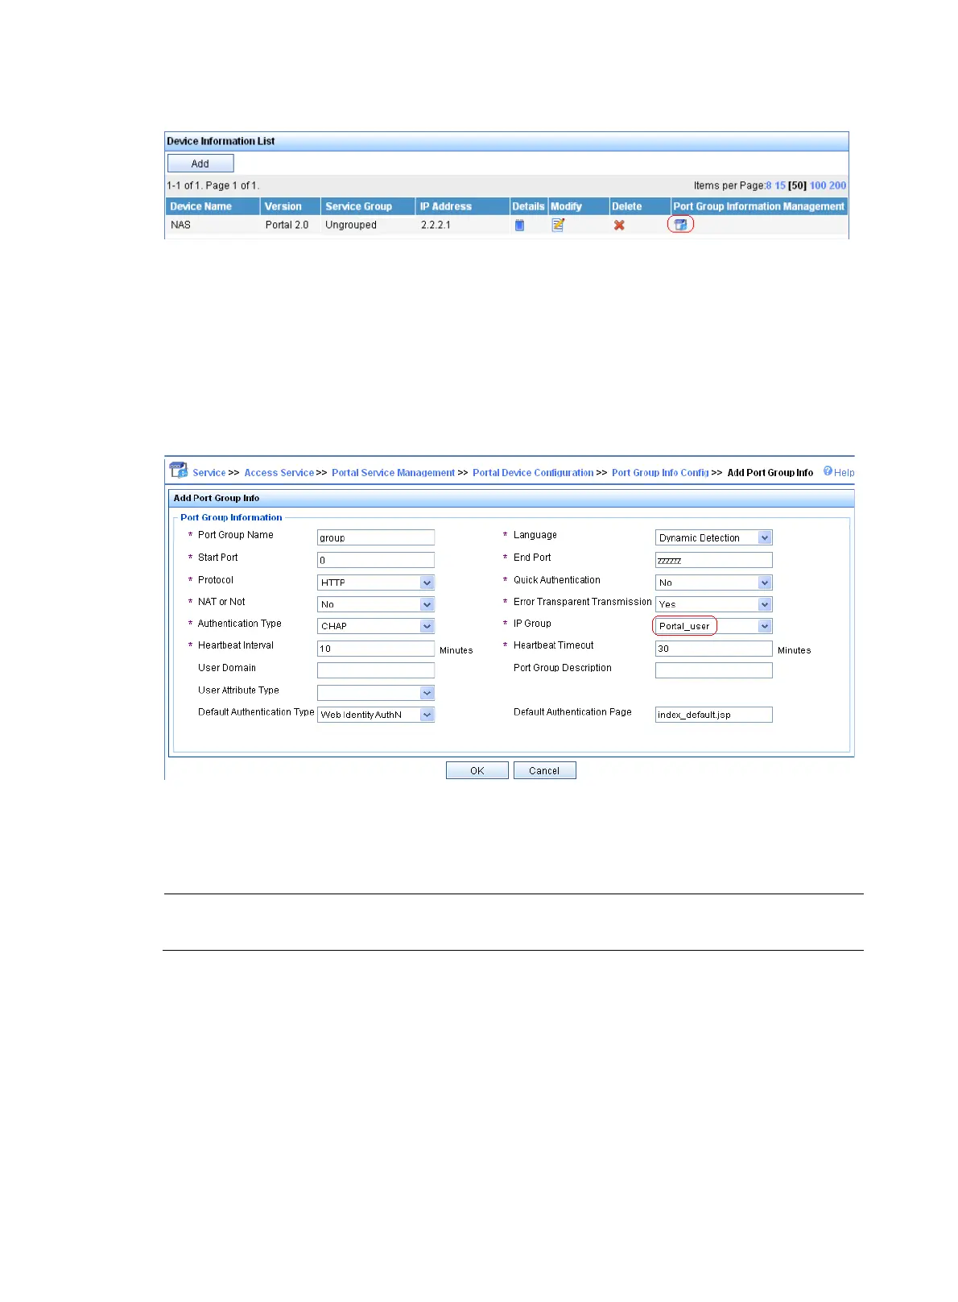Focus the Start Port field
The image size is (958, 1302).
(376, 560)
